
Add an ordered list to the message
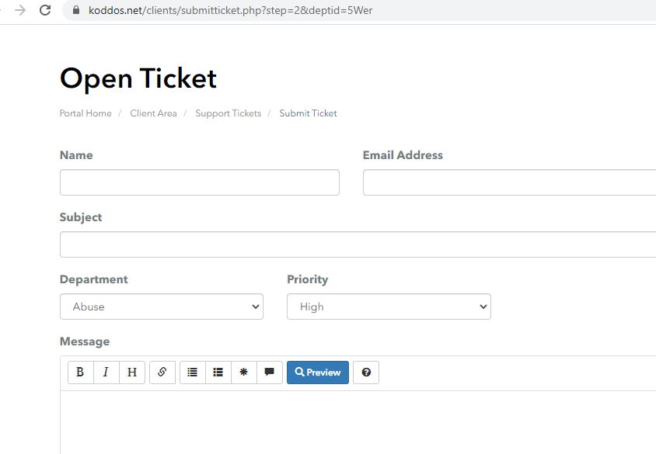218,373
